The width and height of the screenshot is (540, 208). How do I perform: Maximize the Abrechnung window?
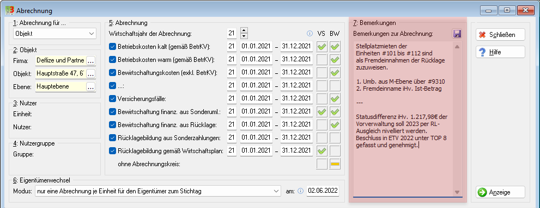click(x=507, y=10)
